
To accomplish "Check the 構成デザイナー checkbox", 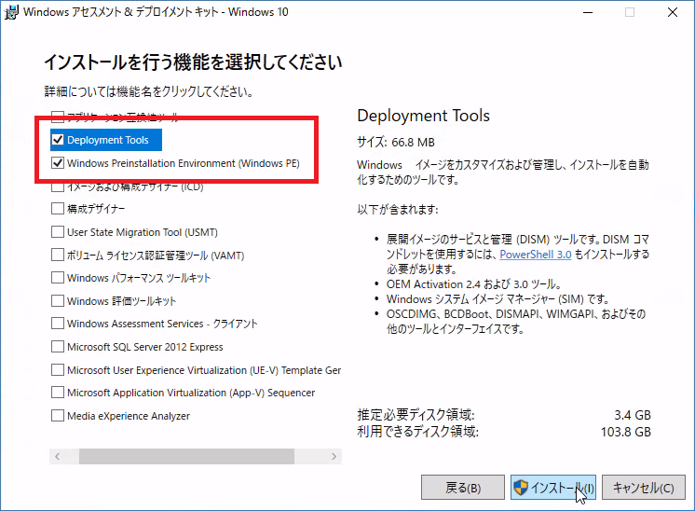I will tap(58, 209).
